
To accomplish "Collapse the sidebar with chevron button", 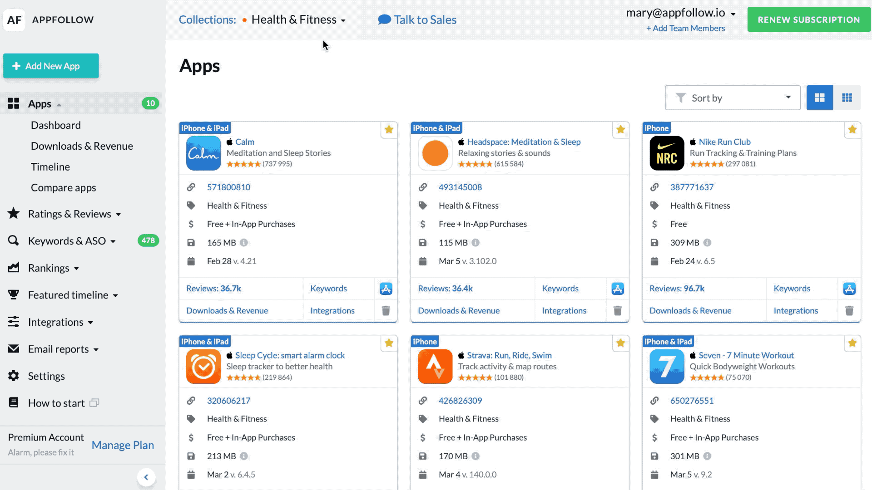I will point(146,477).
